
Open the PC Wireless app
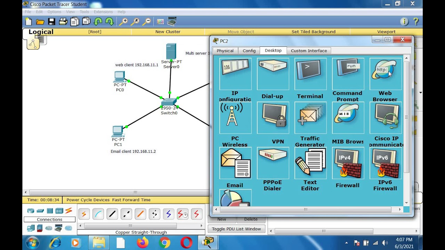[x=235, y=118]
